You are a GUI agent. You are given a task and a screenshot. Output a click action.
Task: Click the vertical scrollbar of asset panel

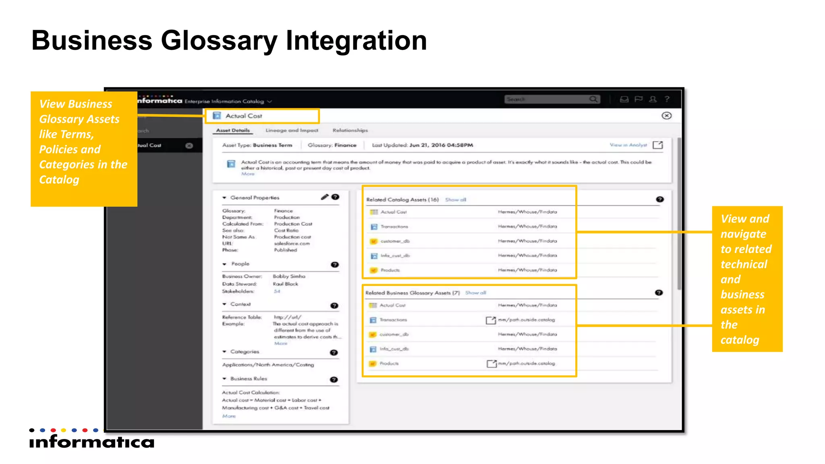point(679,213)
